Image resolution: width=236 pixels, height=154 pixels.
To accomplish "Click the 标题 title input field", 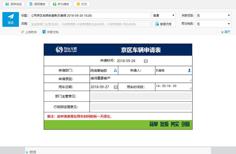I will pos(90,15).
